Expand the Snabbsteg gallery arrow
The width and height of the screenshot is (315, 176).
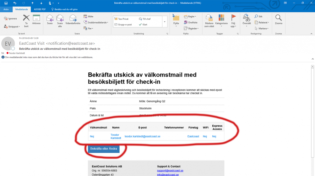coord(165,22)
